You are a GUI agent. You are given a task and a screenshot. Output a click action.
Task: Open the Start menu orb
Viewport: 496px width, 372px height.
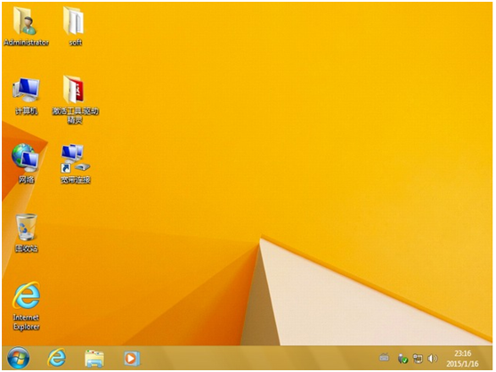(x=18, y=358)
